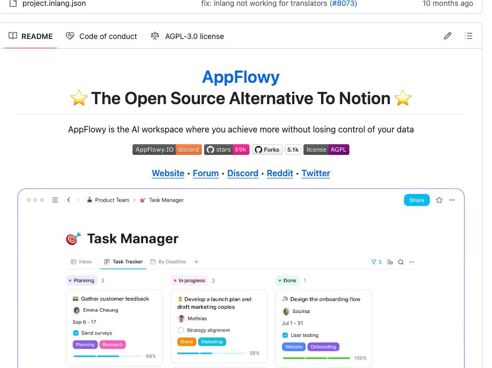This screenshot has height=368, width=492.
Task: Check the Strategy alignment checkbox
Action: (x=181, y=330)
